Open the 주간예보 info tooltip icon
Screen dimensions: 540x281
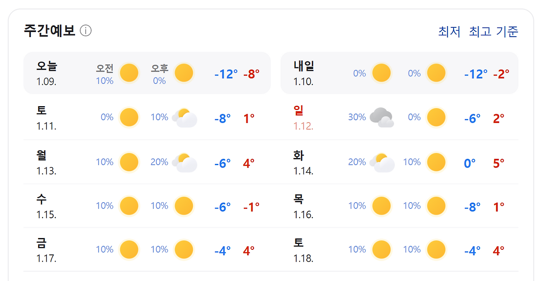click(86, 30)
